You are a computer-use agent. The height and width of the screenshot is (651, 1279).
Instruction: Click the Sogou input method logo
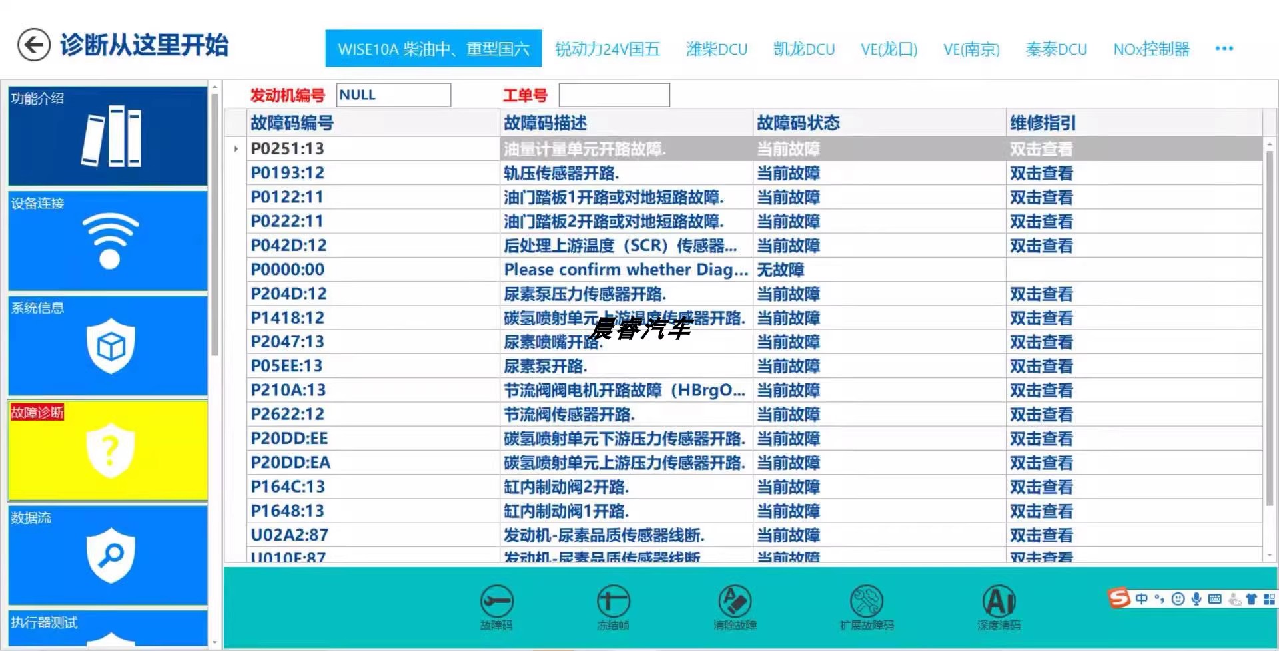click(x=1119, y=598)
